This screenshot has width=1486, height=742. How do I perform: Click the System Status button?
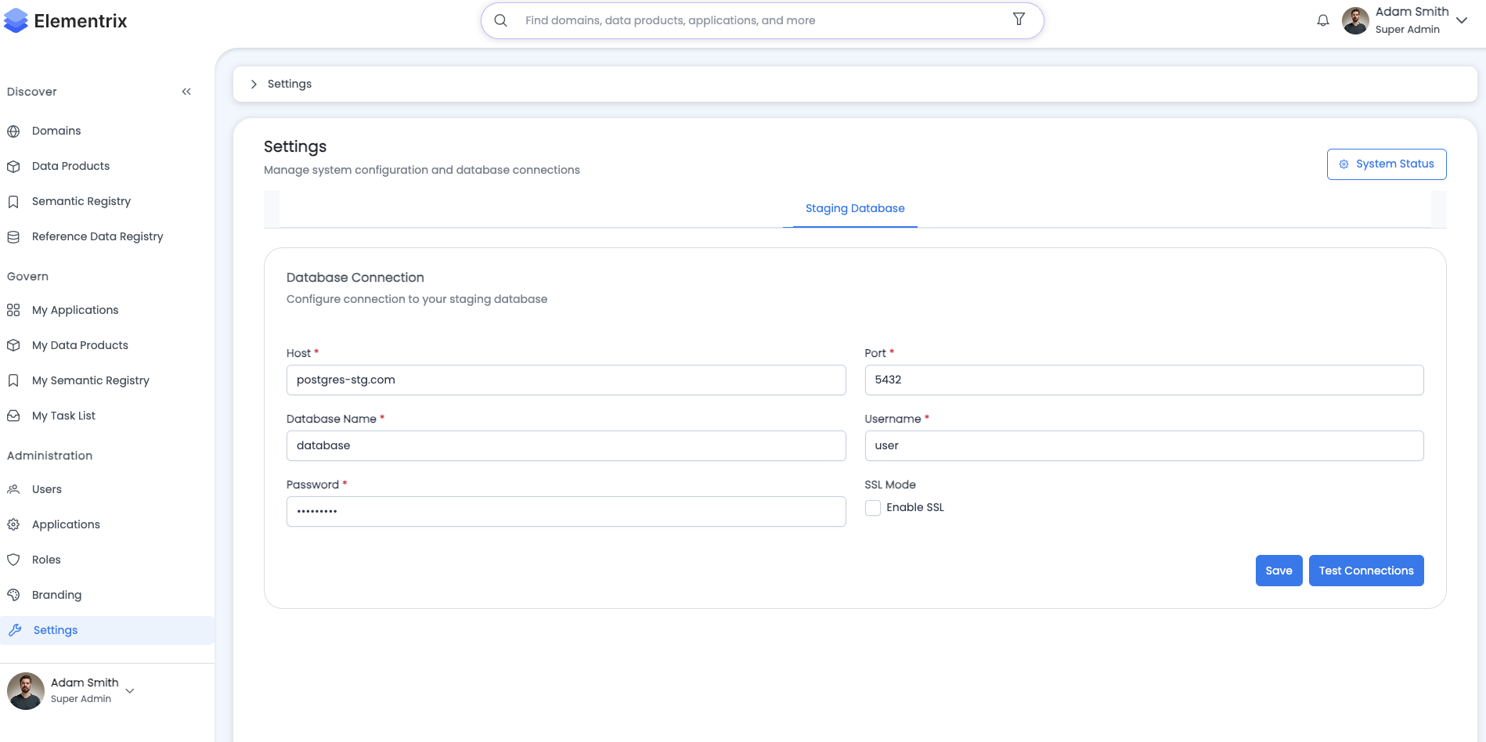1386,164
